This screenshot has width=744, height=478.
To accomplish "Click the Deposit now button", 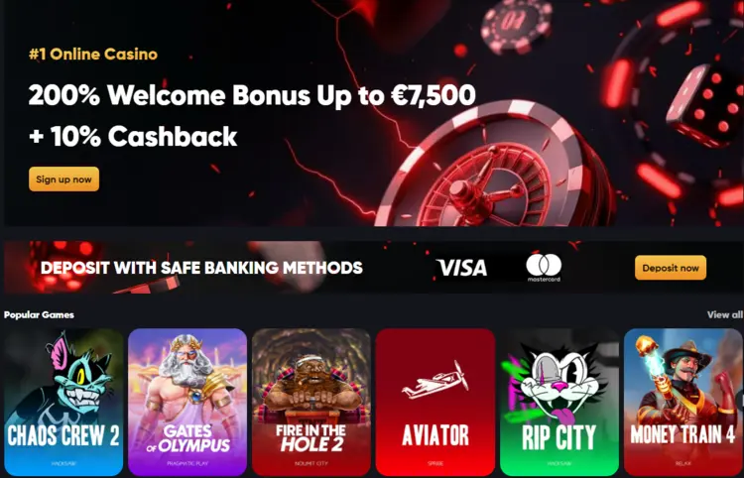I will click(671, 268).
